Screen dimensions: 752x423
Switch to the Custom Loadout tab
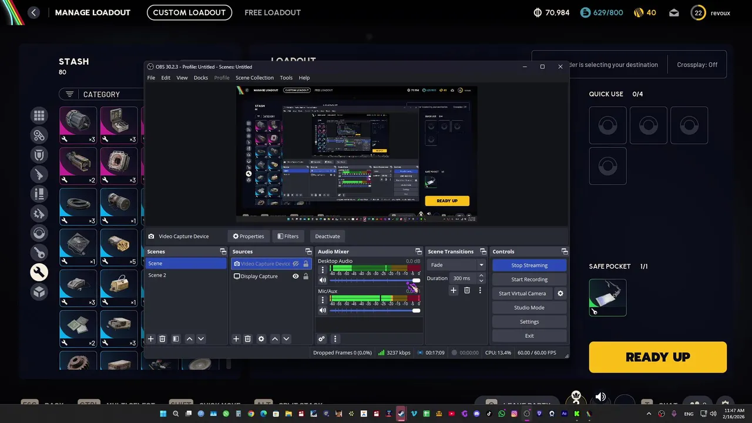[189, 12]
